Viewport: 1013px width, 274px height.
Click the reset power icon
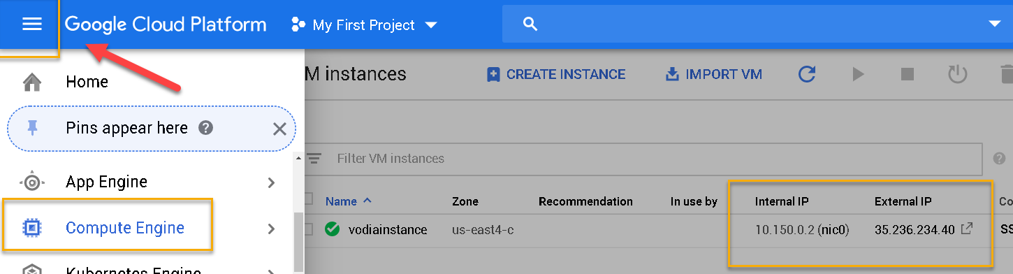957,74
